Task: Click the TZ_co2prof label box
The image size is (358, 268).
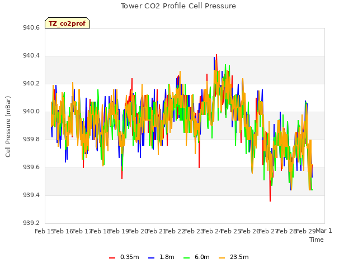Action: pyautogui.click(x=67, y=23)
